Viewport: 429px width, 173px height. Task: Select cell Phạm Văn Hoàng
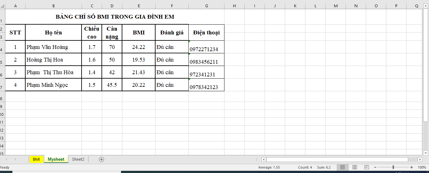point(53,47)
